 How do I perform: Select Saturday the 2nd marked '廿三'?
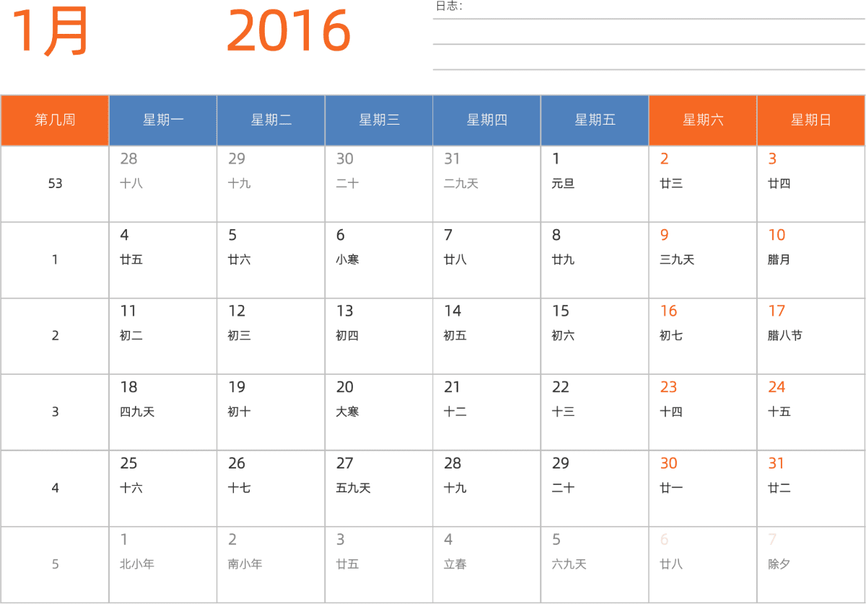(703, 185)
